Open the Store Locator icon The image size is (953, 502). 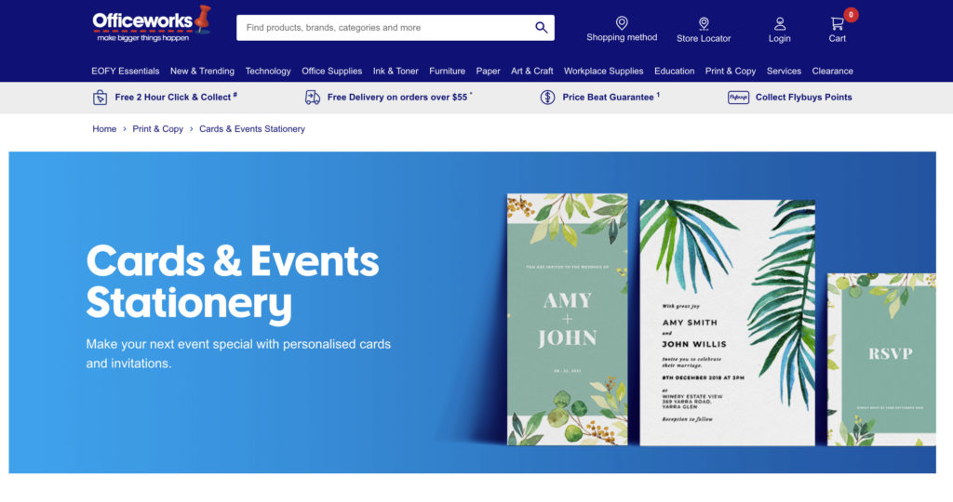point(704,23)
